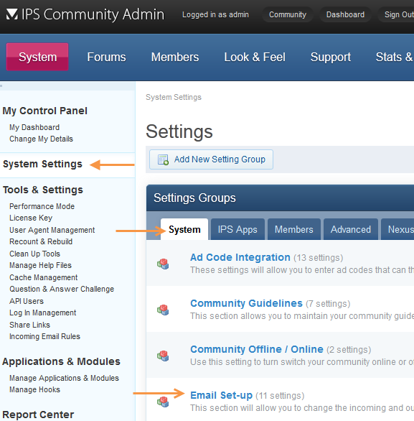Screen dimensions: 414x421
Task: Click the Community Guidelines cubes icon
Action: pos(163,310)
